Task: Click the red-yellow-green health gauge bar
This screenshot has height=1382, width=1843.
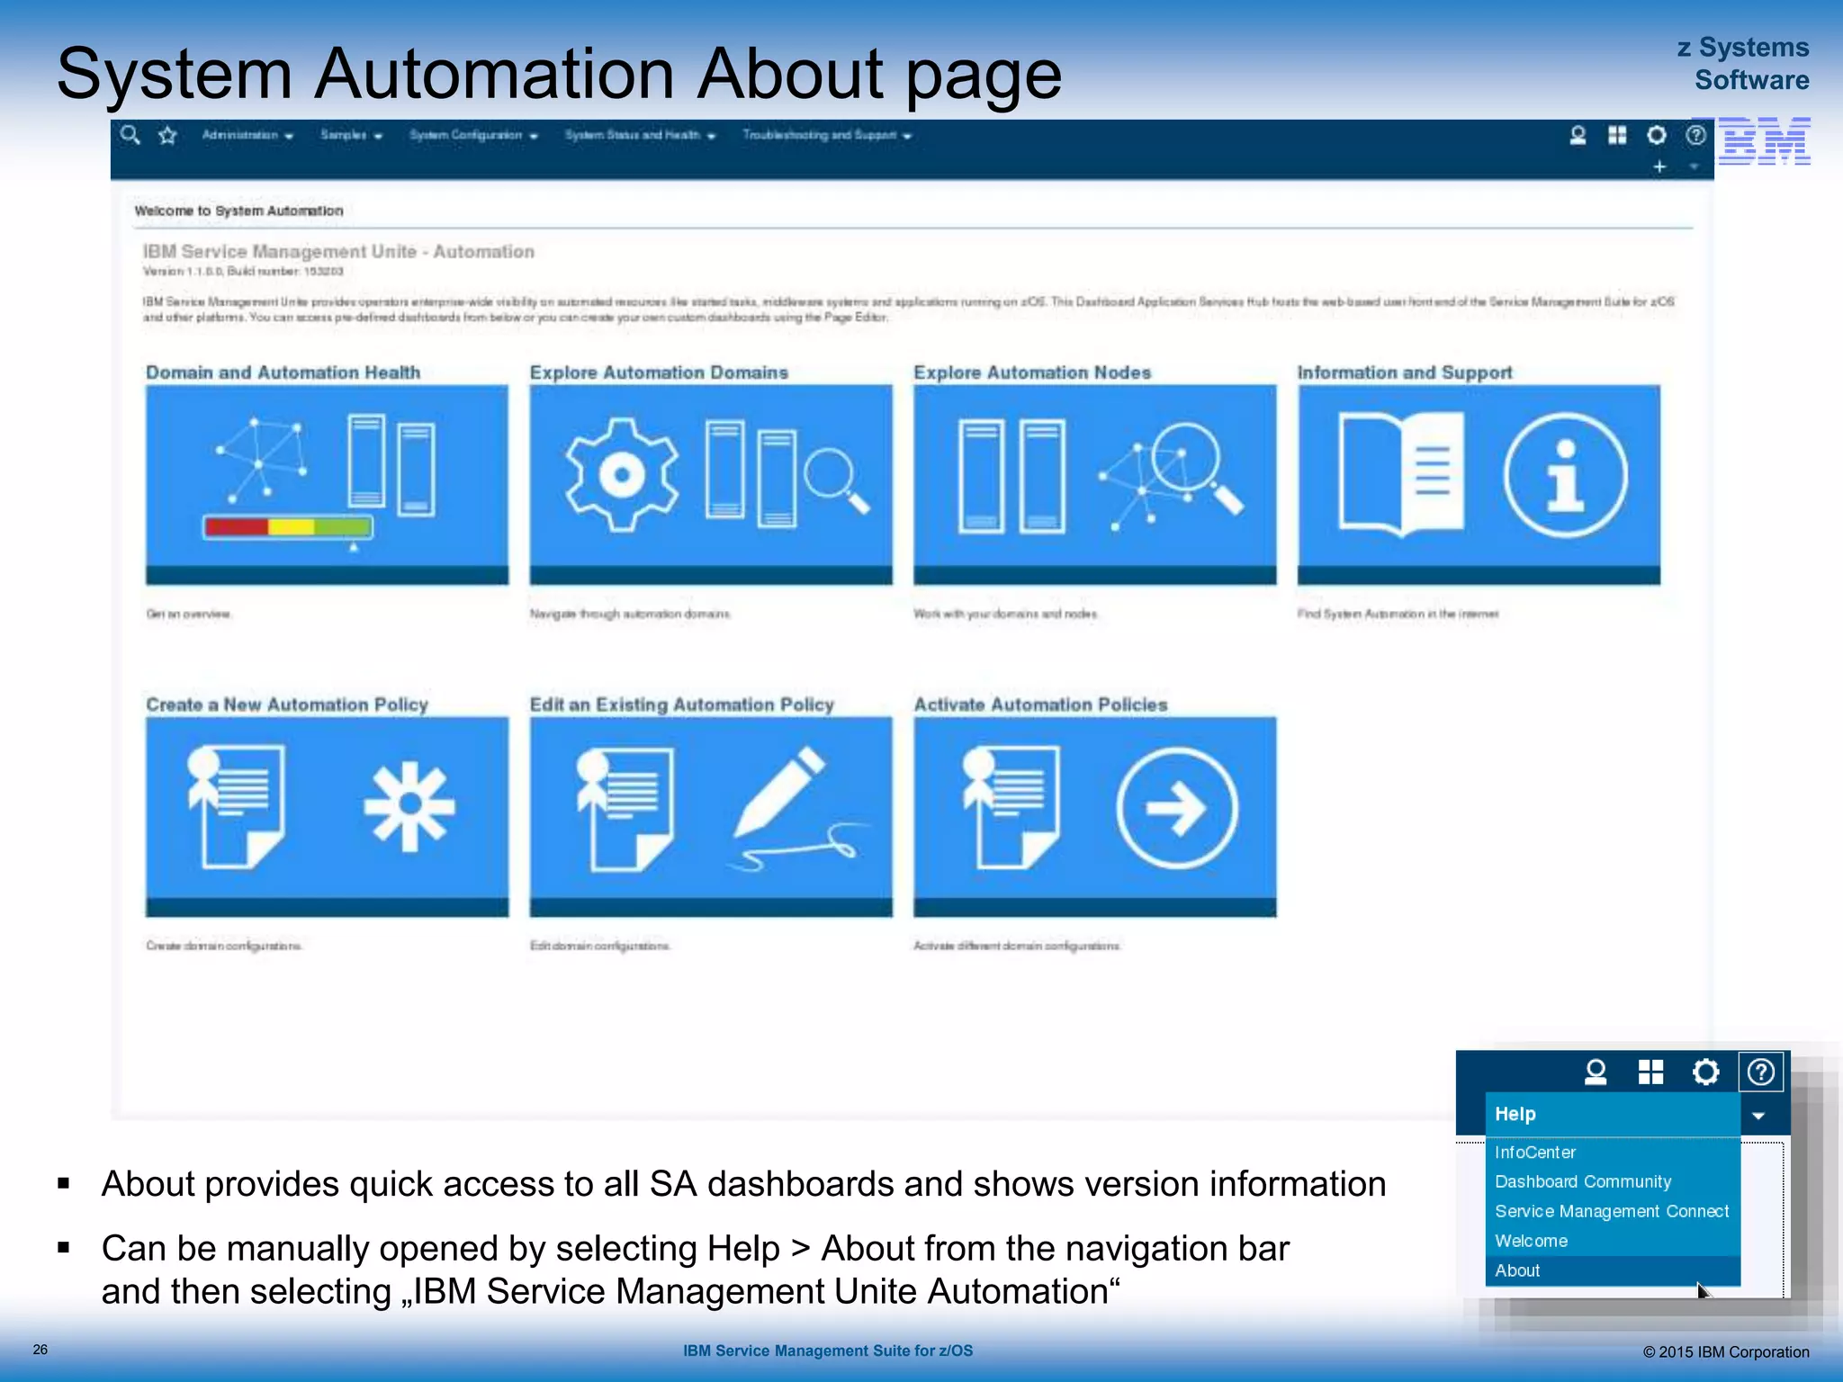Action: pyautogui.click(x=288, y=526)
